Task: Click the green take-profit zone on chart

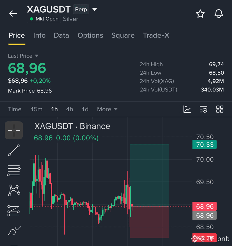Action: tap(149, 175)
